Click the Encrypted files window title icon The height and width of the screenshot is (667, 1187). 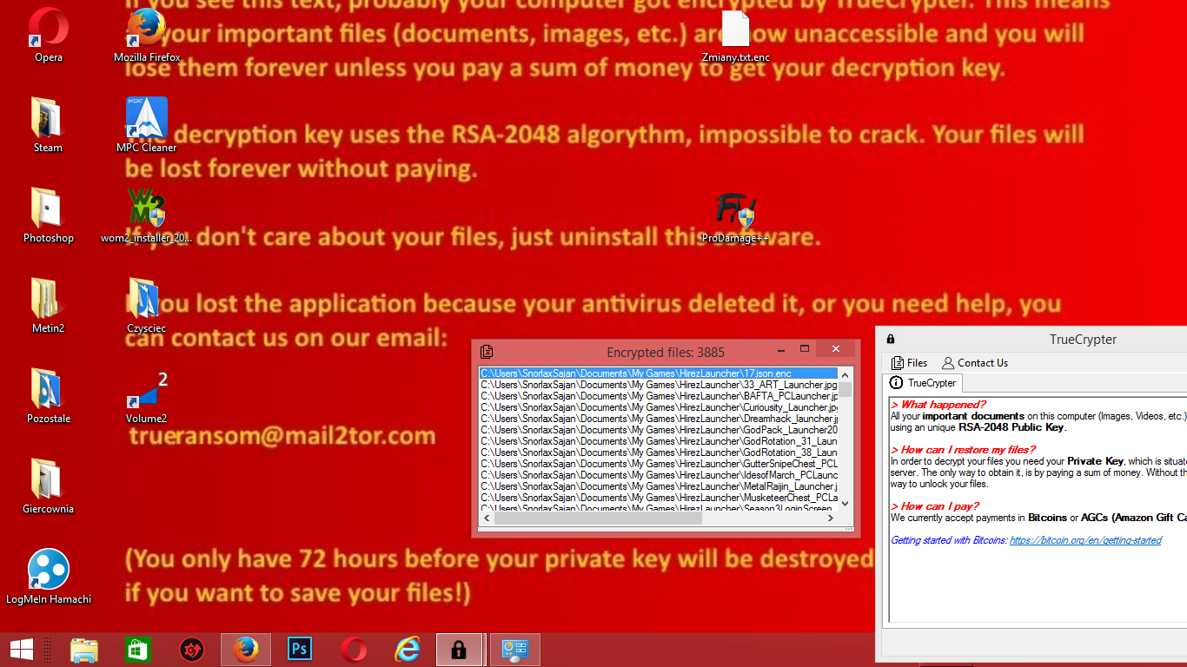click(487, 352)
